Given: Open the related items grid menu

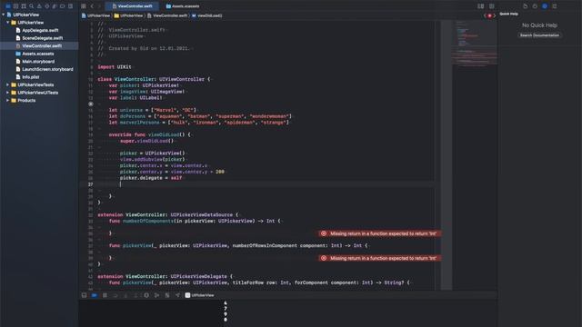Looking at the screenshot, I should pos(84,6).
